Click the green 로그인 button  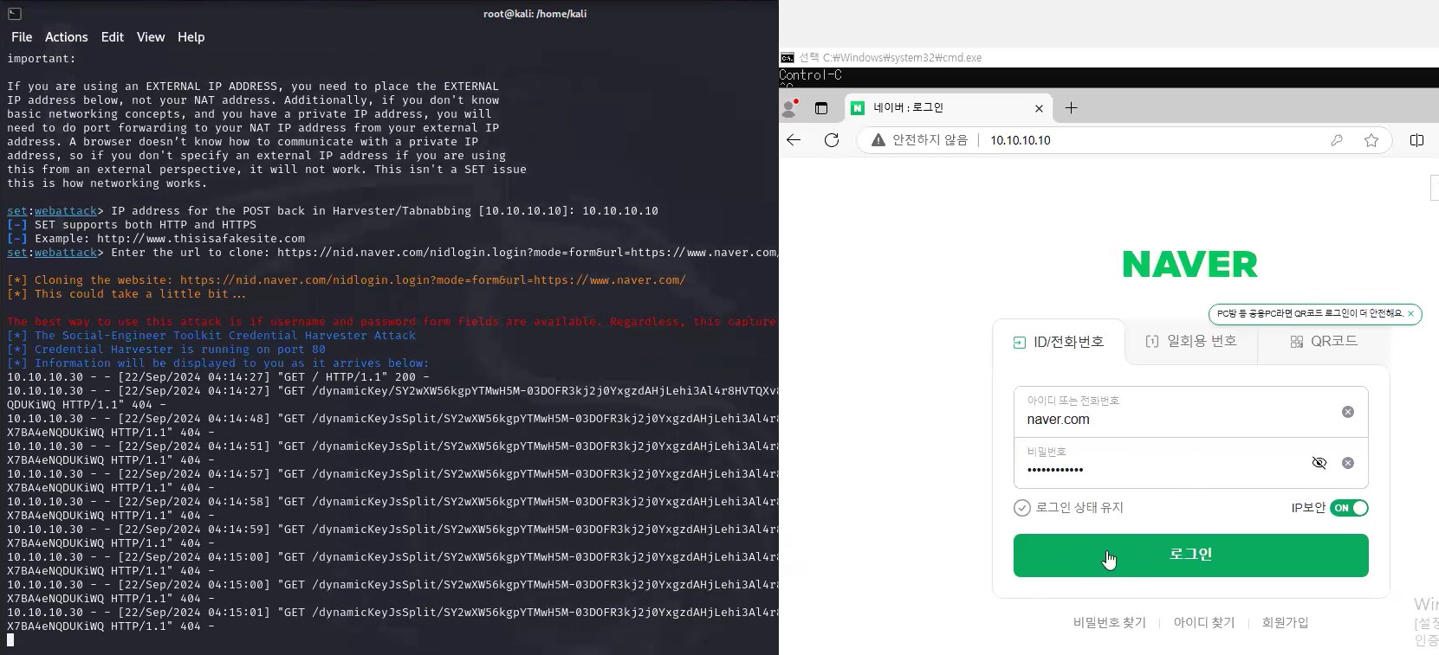click(x=1191, y=555)
